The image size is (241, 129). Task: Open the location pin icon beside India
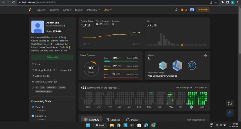[x=33, y=64]
